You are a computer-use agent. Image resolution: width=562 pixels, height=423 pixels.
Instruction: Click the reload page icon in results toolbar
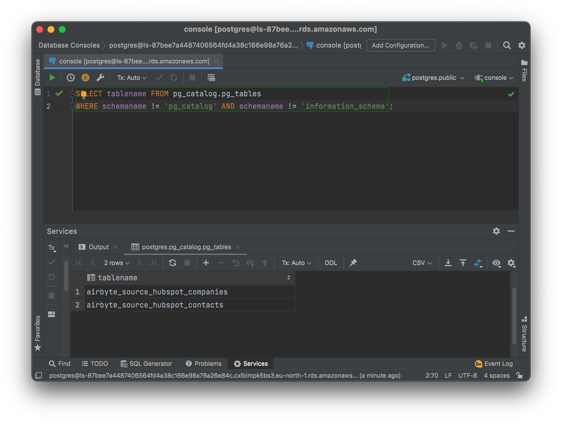tap(172, 263)
